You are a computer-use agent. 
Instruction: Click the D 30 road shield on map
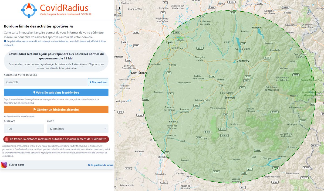point(233,13)
